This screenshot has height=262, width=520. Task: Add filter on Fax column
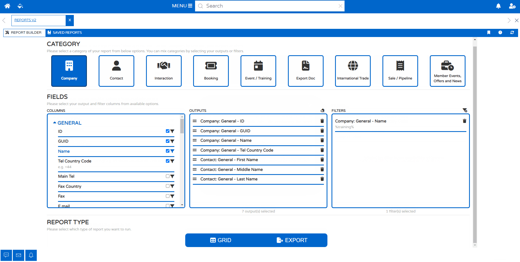tap(172, 196)
